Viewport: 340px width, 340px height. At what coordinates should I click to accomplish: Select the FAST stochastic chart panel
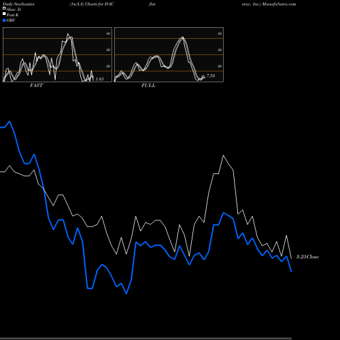pos(57,54)
